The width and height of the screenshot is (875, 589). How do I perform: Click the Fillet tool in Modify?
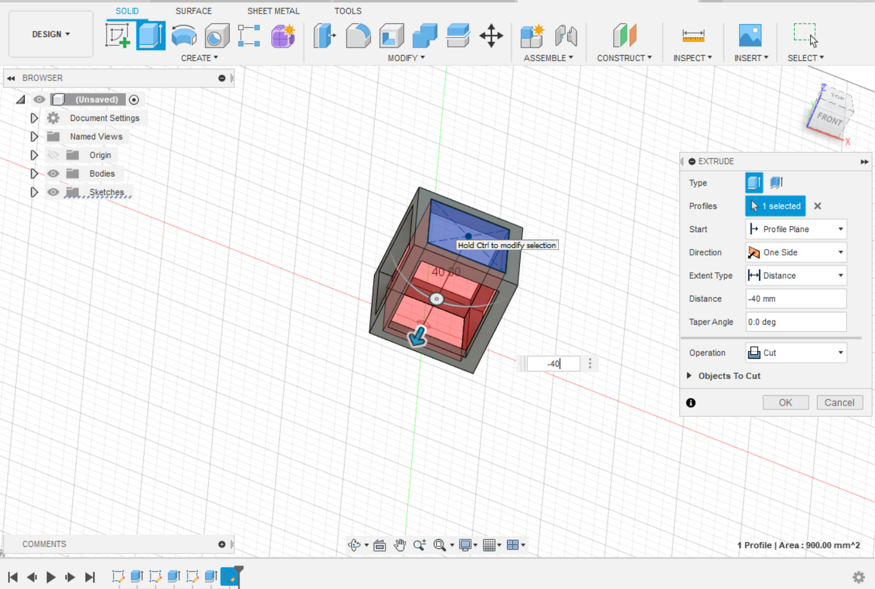click(x=358, y=35)
